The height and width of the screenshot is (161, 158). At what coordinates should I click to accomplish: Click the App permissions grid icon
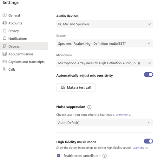pos(4,54)
